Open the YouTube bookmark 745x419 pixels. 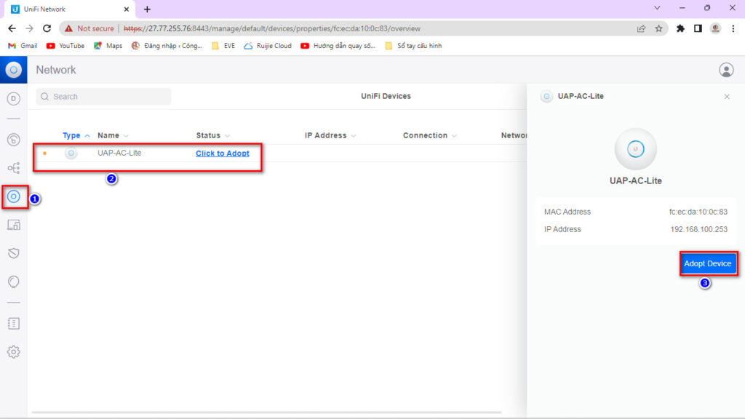click(65, 46)
